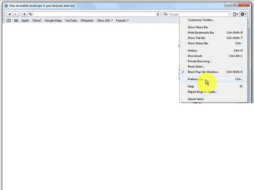Choose Customize Toolbar... menu item
The height and width of the screenshot is (190, 254).
coord(201,20)
